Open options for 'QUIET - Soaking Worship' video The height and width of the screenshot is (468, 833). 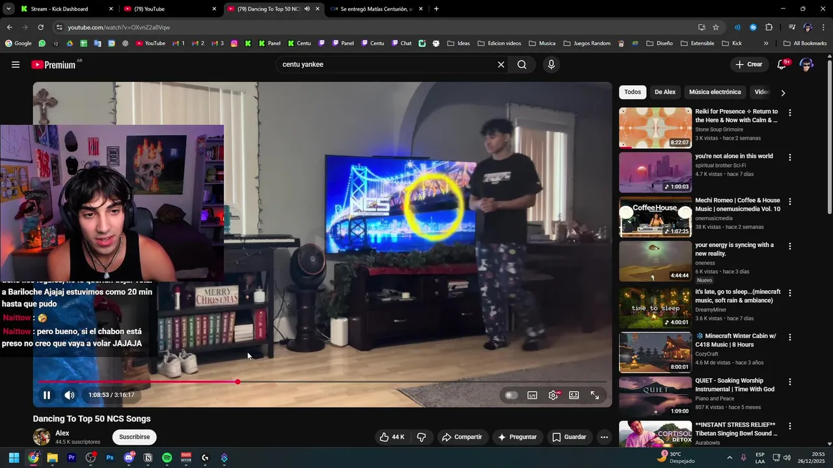coord(790,382)
